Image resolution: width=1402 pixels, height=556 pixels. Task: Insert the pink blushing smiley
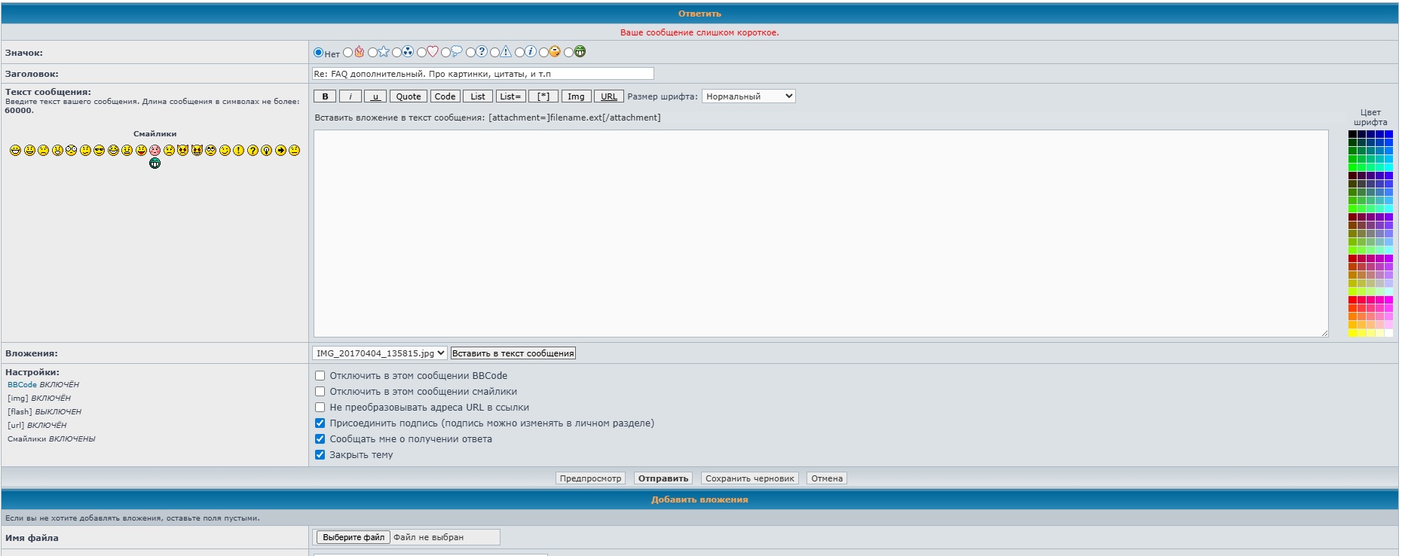coord(155,151)
